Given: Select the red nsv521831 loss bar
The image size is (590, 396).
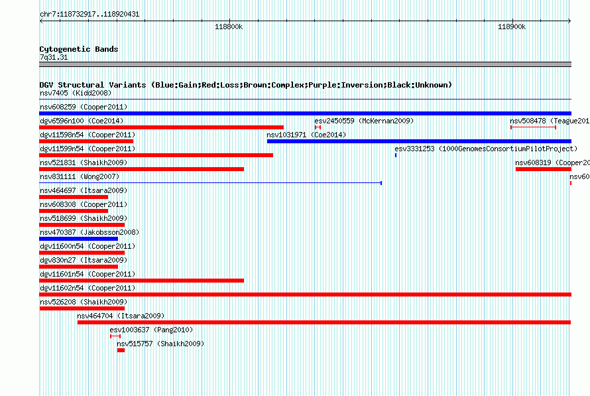Looking at the screenshot, I should tap(141, 169).
